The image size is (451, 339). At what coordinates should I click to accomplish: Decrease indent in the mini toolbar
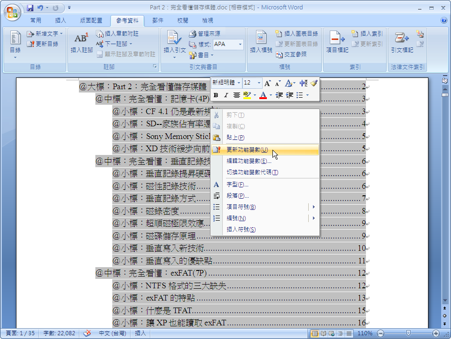[x=279, y=95]
